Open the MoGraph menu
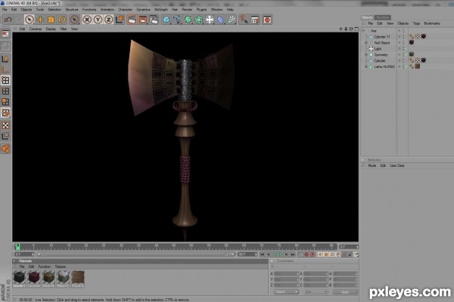Image resolution: width=454 pixels, height=302 pixels. (161, 10)
